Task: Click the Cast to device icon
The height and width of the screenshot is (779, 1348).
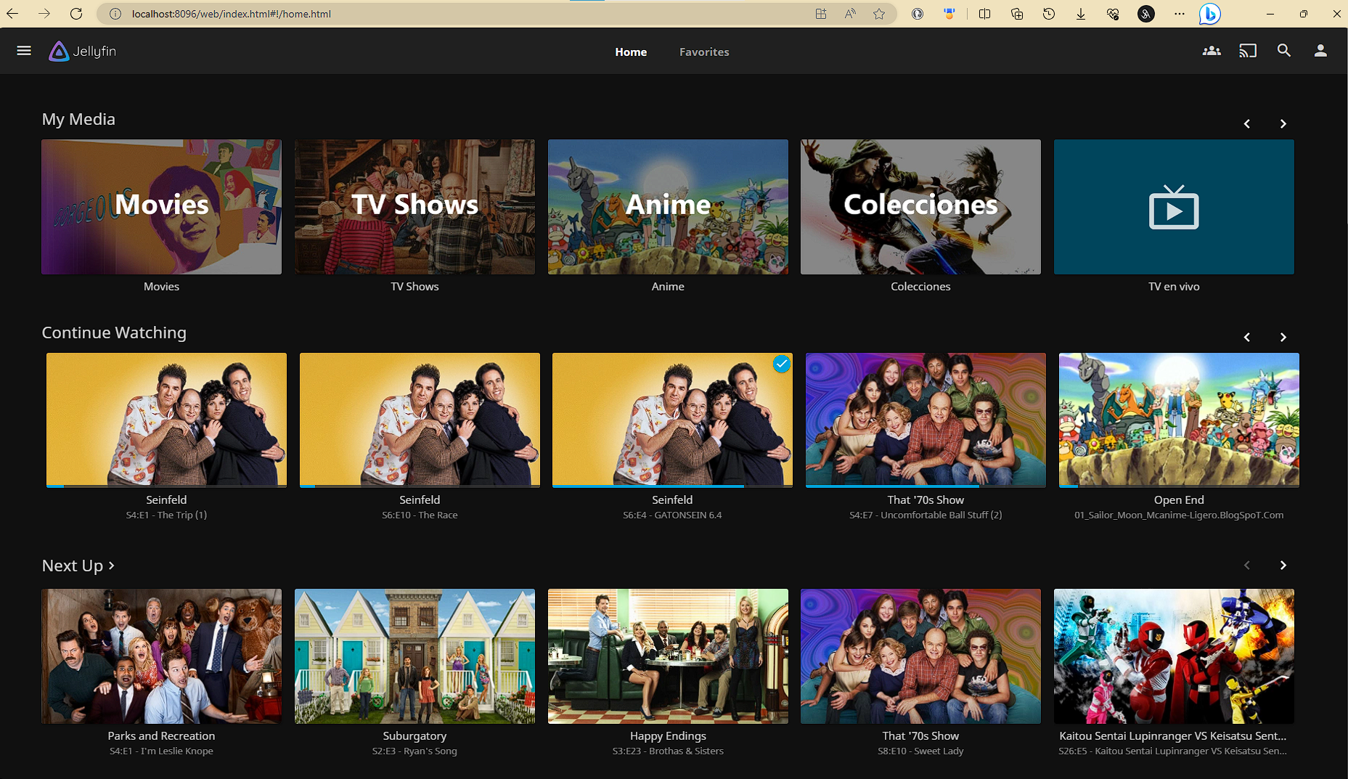Action: (1247, 51)
